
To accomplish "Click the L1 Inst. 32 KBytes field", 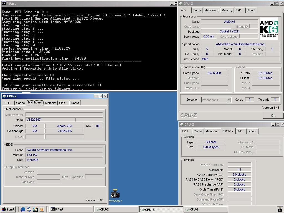I will pyautogui.click(x=265, y=78).
